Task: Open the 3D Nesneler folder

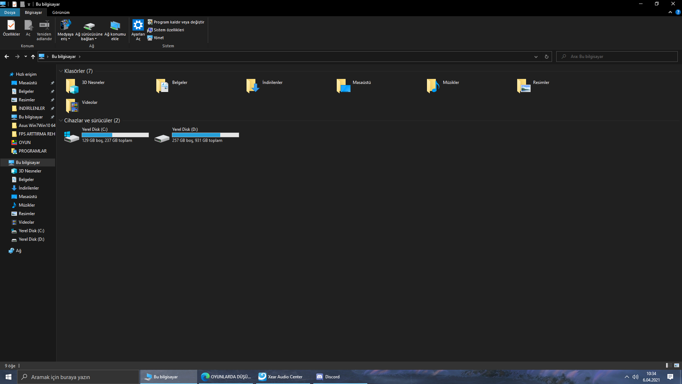Action: point(72,86)
